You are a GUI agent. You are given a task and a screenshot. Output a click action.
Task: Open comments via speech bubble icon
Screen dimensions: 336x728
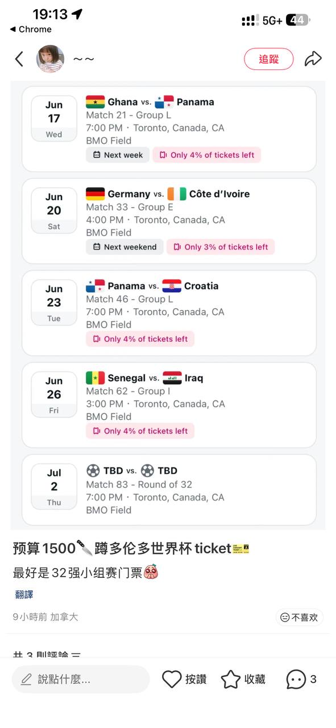click(296, 679)
